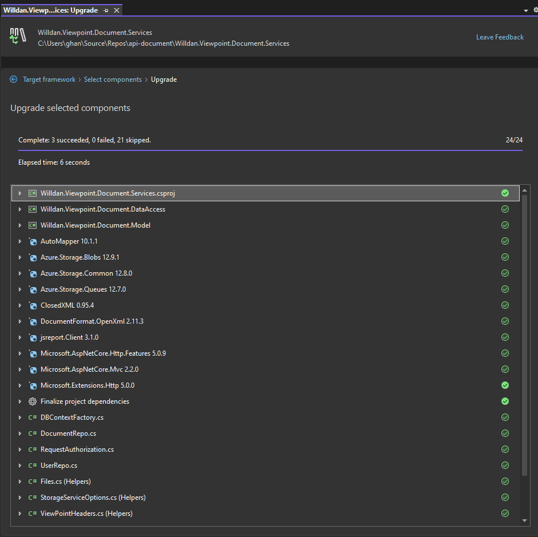
Task: Click the gear icon beside Finalize project dependencies
Action: tap(33, 401)
